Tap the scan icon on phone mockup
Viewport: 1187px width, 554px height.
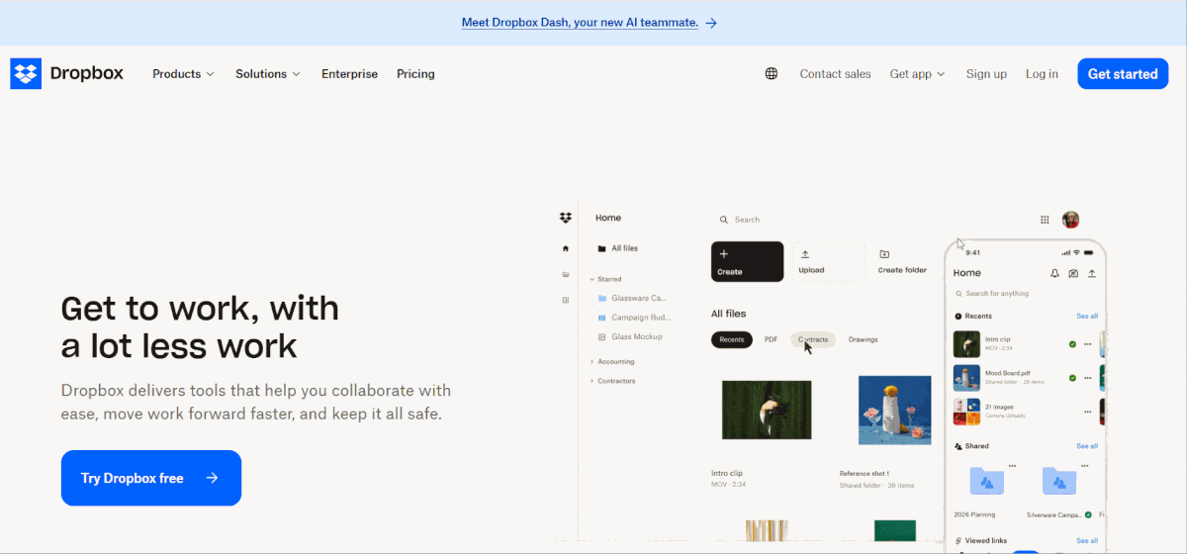pos(1073,273)
